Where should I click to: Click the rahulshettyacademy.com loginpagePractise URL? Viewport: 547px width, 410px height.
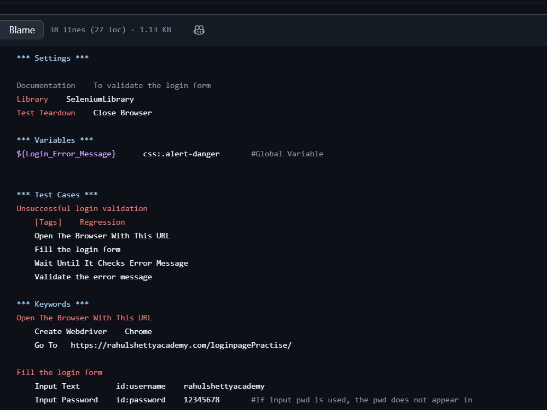pos(181,345)
